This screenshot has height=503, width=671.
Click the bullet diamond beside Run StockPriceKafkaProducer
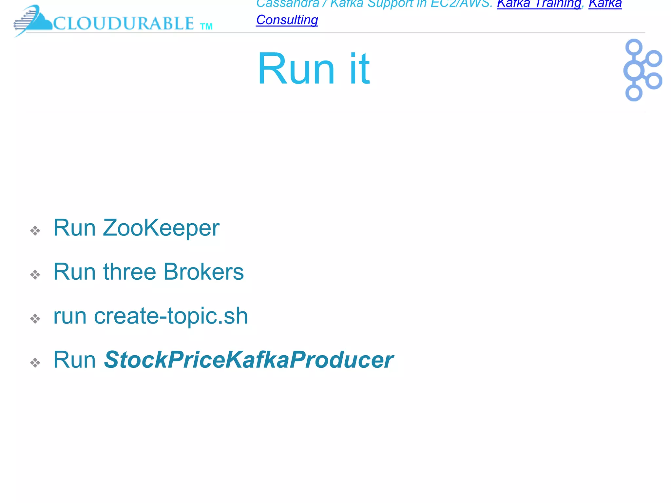point(35,363)
